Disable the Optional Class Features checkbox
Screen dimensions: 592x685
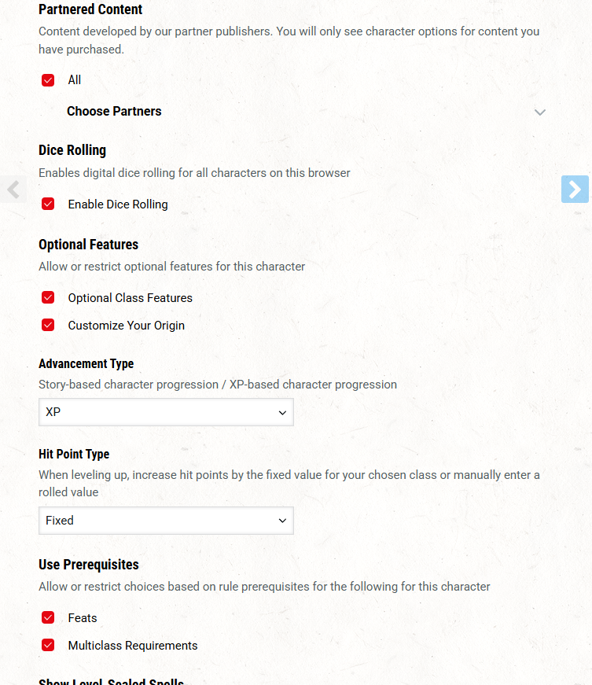[x=48, y=297]
